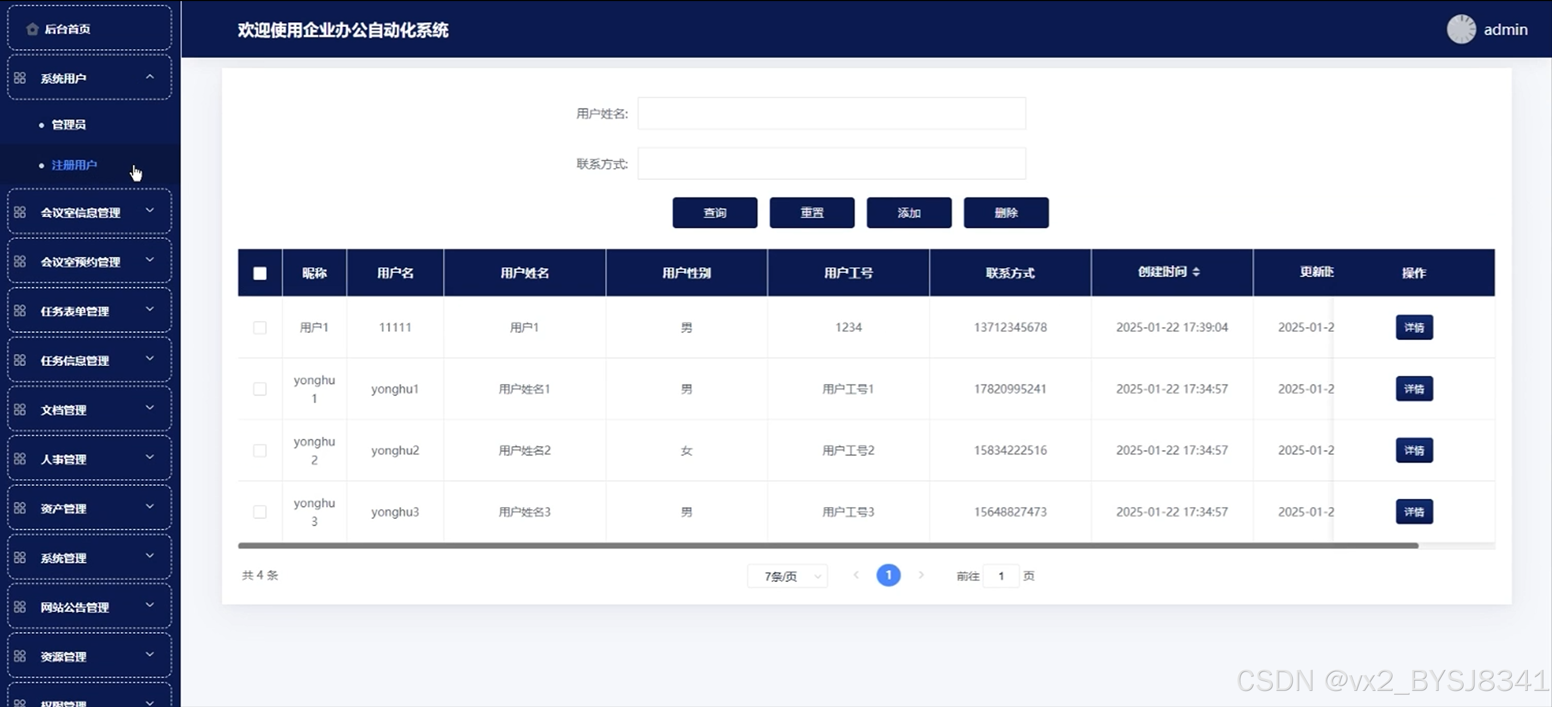Click the 查询 search button
Screen dimensions: 1552x707
[715, 212]
